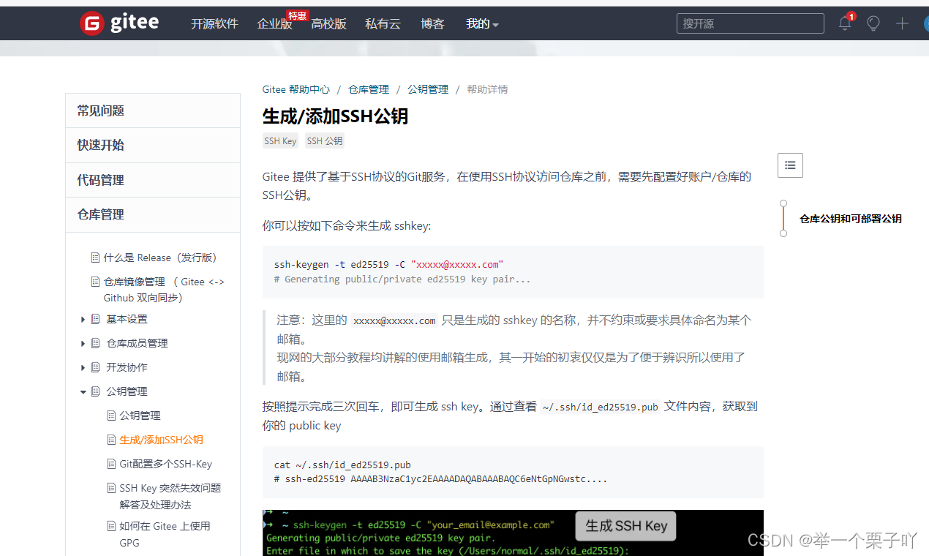Click document icon beside 基本设置

pyautogui.click(x=95, y=319)
